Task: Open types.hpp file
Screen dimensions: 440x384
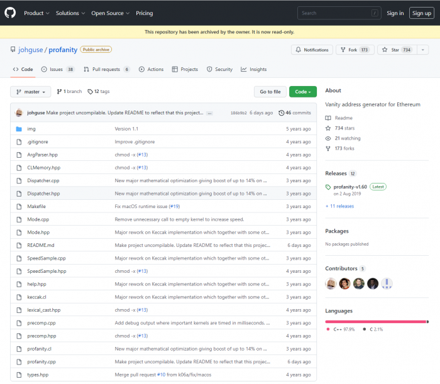Action: point(38,375)
